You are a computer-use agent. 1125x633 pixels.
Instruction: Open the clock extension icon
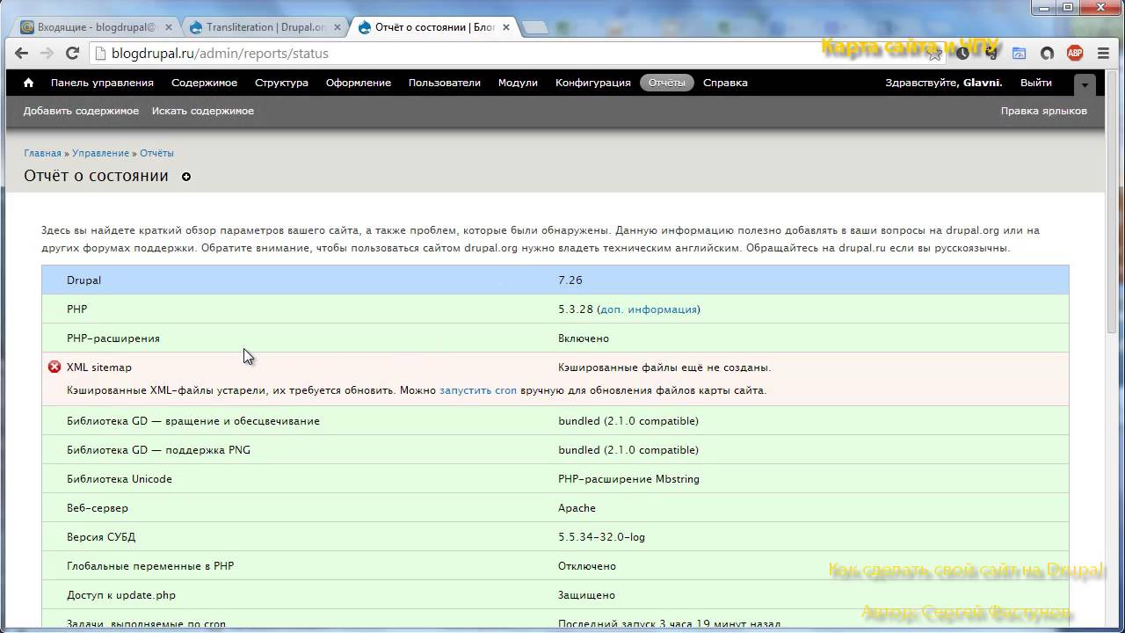click(963, 54)
